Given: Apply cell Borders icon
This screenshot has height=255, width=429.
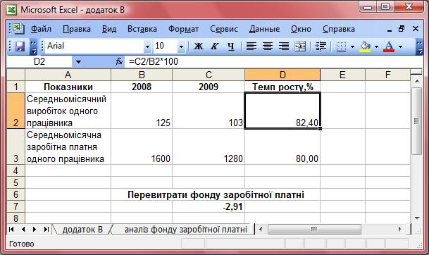Looking at the screenshot, I should click(x=341, y=46).
